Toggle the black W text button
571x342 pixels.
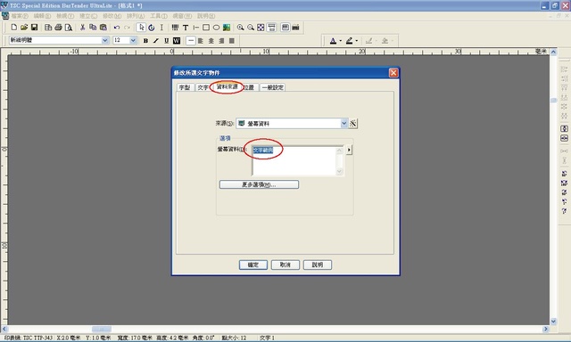(x=177, y=41)
